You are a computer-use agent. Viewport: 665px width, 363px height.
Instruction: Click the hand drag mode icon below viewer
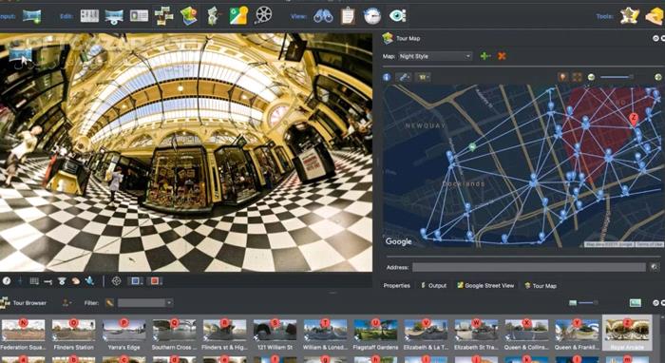(75, 280)
